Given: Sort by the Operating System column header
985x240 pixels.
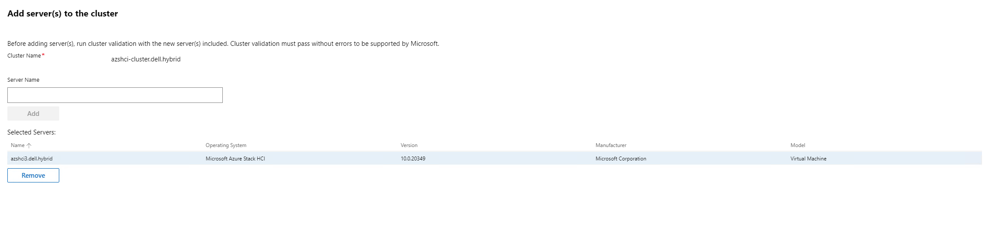Looking at the screenshot, I should (226, 145).
